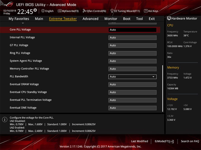
Task: Click the Internal PLL Voltage Auto field
Action: pyautogui.click(x=132, y=37)
